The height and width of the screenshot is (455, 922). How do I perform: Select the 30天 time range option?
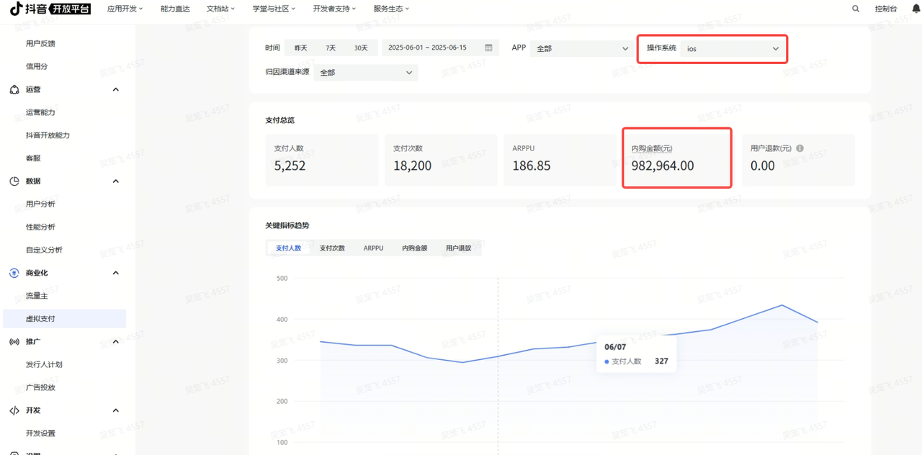click(x=361, y=48)
